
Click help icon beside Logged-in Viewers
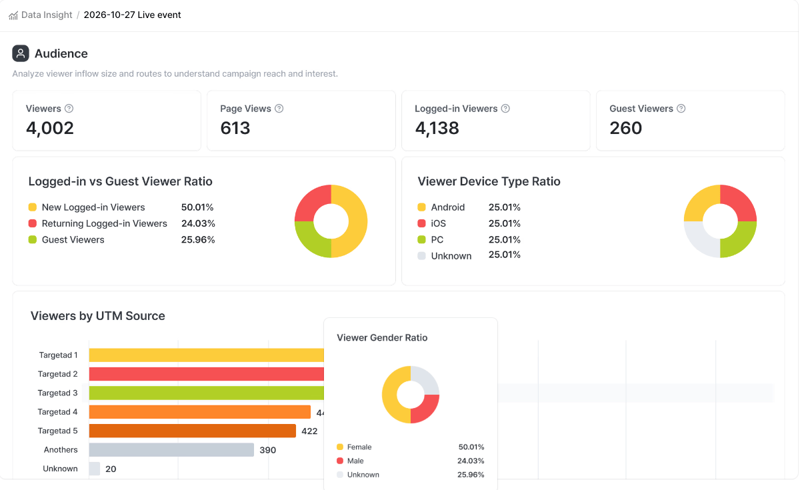point(505,109)
